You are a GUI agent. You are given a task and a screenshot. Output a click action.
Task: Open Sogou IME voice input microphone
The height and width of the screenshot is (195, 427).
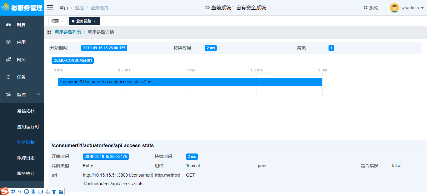coord(33,191)
